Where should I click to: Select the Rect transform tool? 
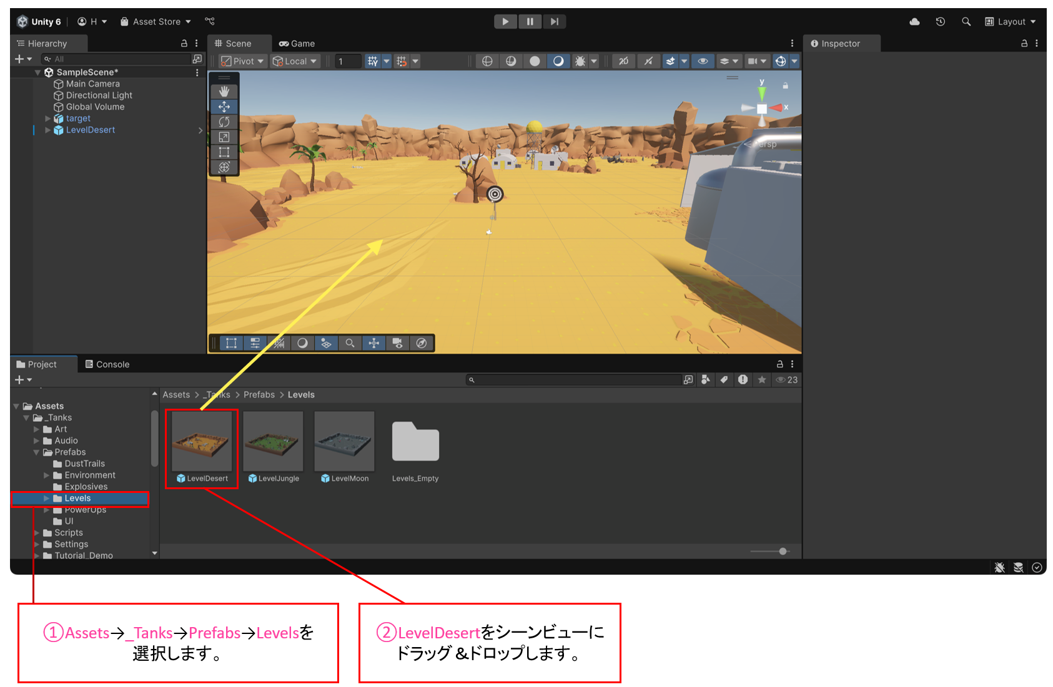224,152
